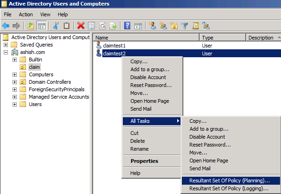Expand the ForeignSecurityPrincipals node

click(x=14, y=89)
